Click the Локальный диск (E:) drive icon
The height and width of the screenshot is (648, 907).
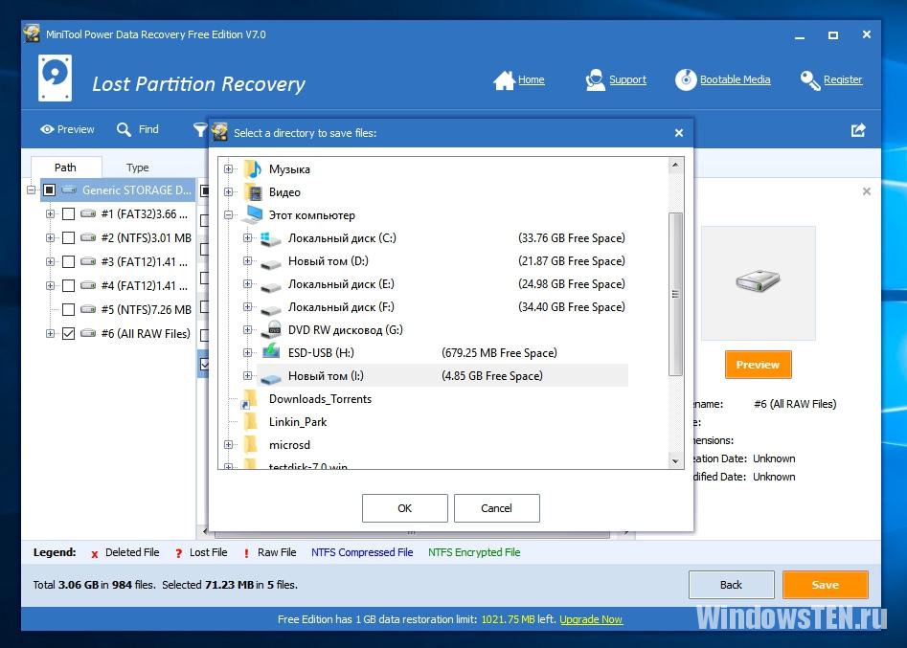[271, 286]
